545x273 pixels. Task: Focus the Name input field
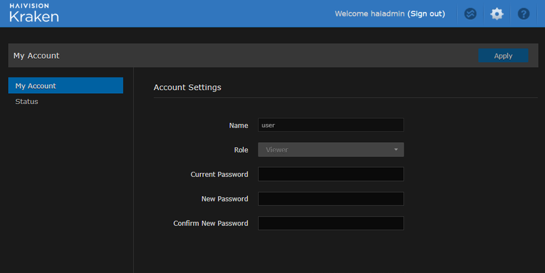coord(331,125)
